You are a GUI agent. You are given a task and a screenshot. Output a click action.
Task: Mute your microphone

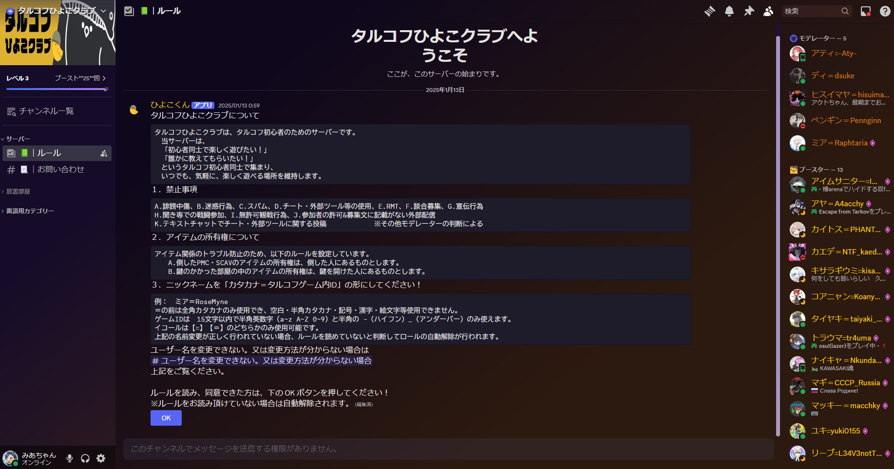(x=69, y=458)
